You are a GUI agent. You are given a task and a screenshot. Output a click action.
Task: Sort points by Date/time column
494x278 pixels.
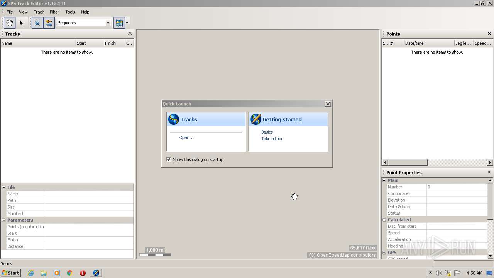429,43
